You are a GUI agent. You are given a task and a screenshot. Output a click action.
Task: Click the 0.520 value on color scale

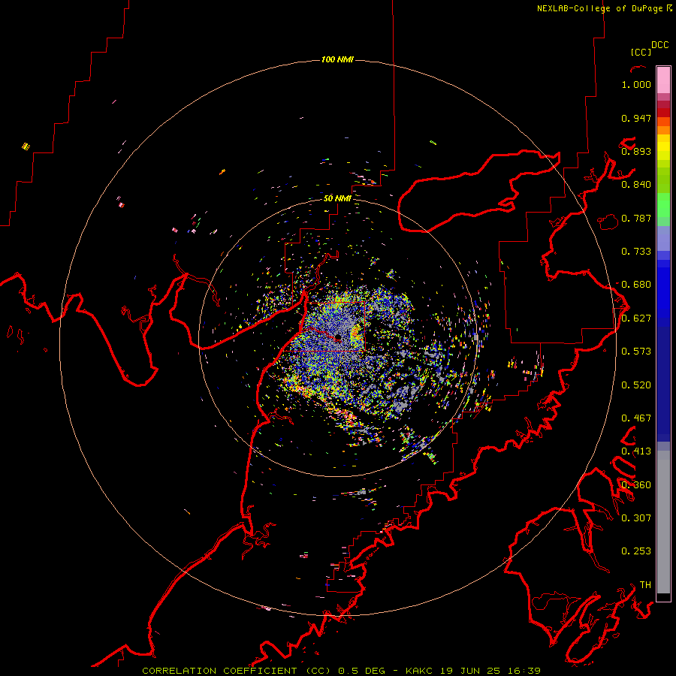pyautogui.click(x=636, y=385)
